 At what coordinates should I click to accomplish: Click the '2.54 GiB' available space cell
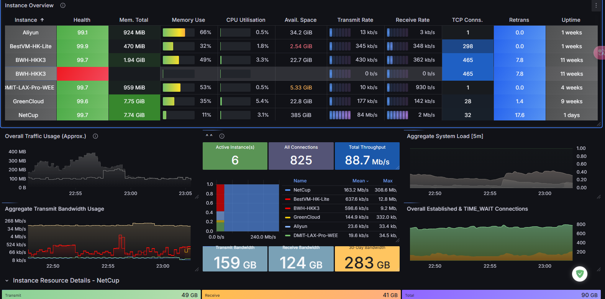tap(301, 46)
